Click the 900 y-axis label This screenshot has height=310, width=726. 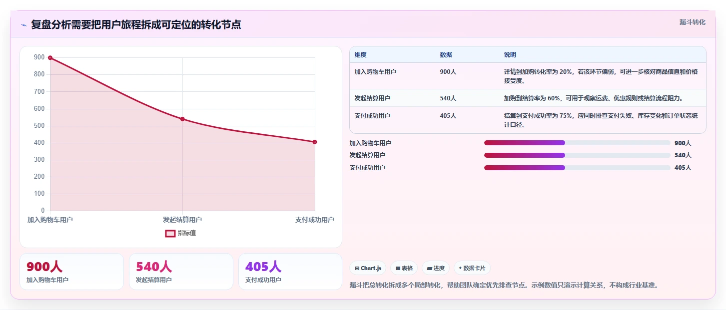(39, 57)
